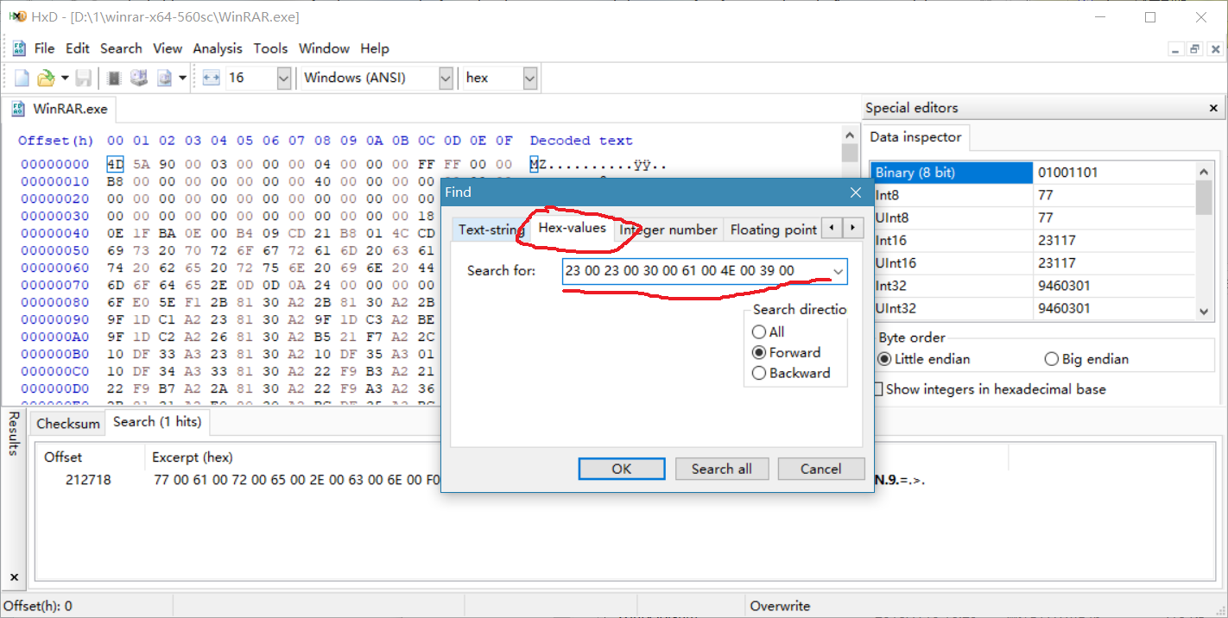The height and width of the screenshot is (618, 1228).
Task: Open the bytes per row 16 dropdown
Action: point(284,78)
